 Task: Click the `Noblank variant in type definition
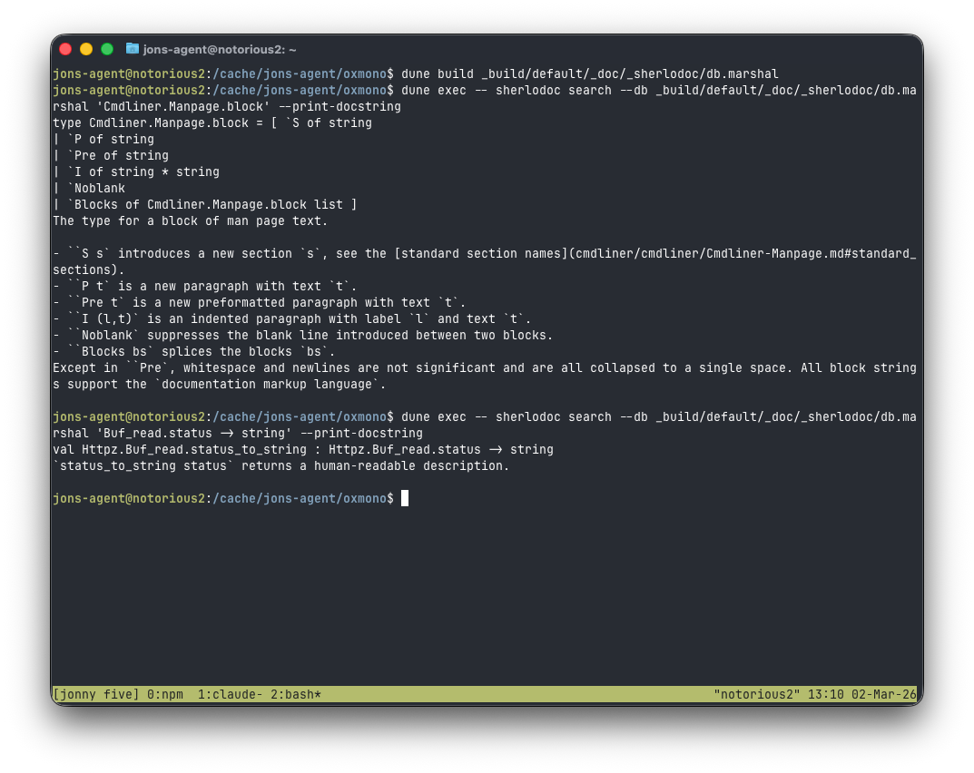96,188
